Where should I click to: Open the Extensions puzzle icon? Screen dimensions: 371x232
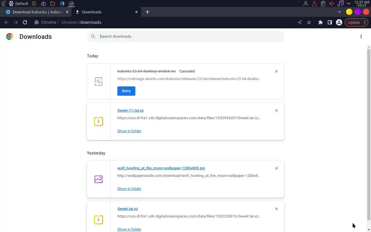click(x=320, y=22)
